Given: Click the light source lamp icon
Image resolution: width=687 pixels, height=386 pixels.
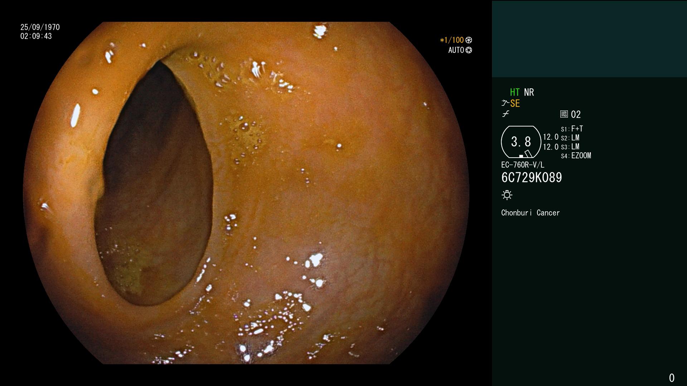Looking at the screenshot, I should tap(507, 195).
